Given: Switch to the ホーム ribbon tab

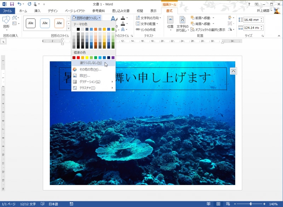Looking at the screenshot, I should click(23, 11).
